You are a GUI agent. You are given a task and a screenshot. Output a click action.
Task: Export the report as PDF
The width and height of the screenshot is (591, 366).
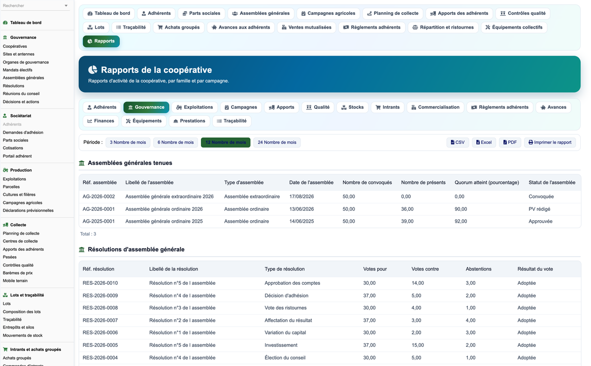click(x=510, y=142)
